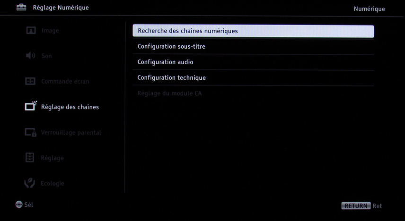Click the Son speaker icon
Viewport: 405px width, 221px height.
pyautogui.click(x=30, y=55)
